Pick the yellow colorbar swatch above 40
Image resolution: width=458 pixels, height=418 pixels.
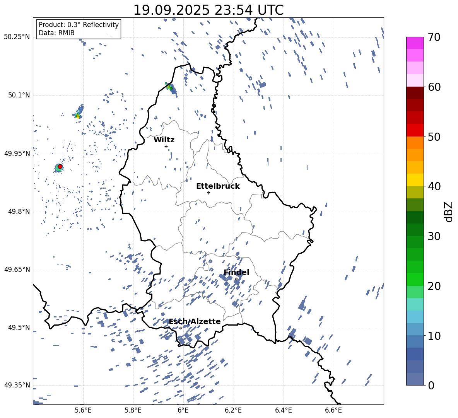pos(415,180)
